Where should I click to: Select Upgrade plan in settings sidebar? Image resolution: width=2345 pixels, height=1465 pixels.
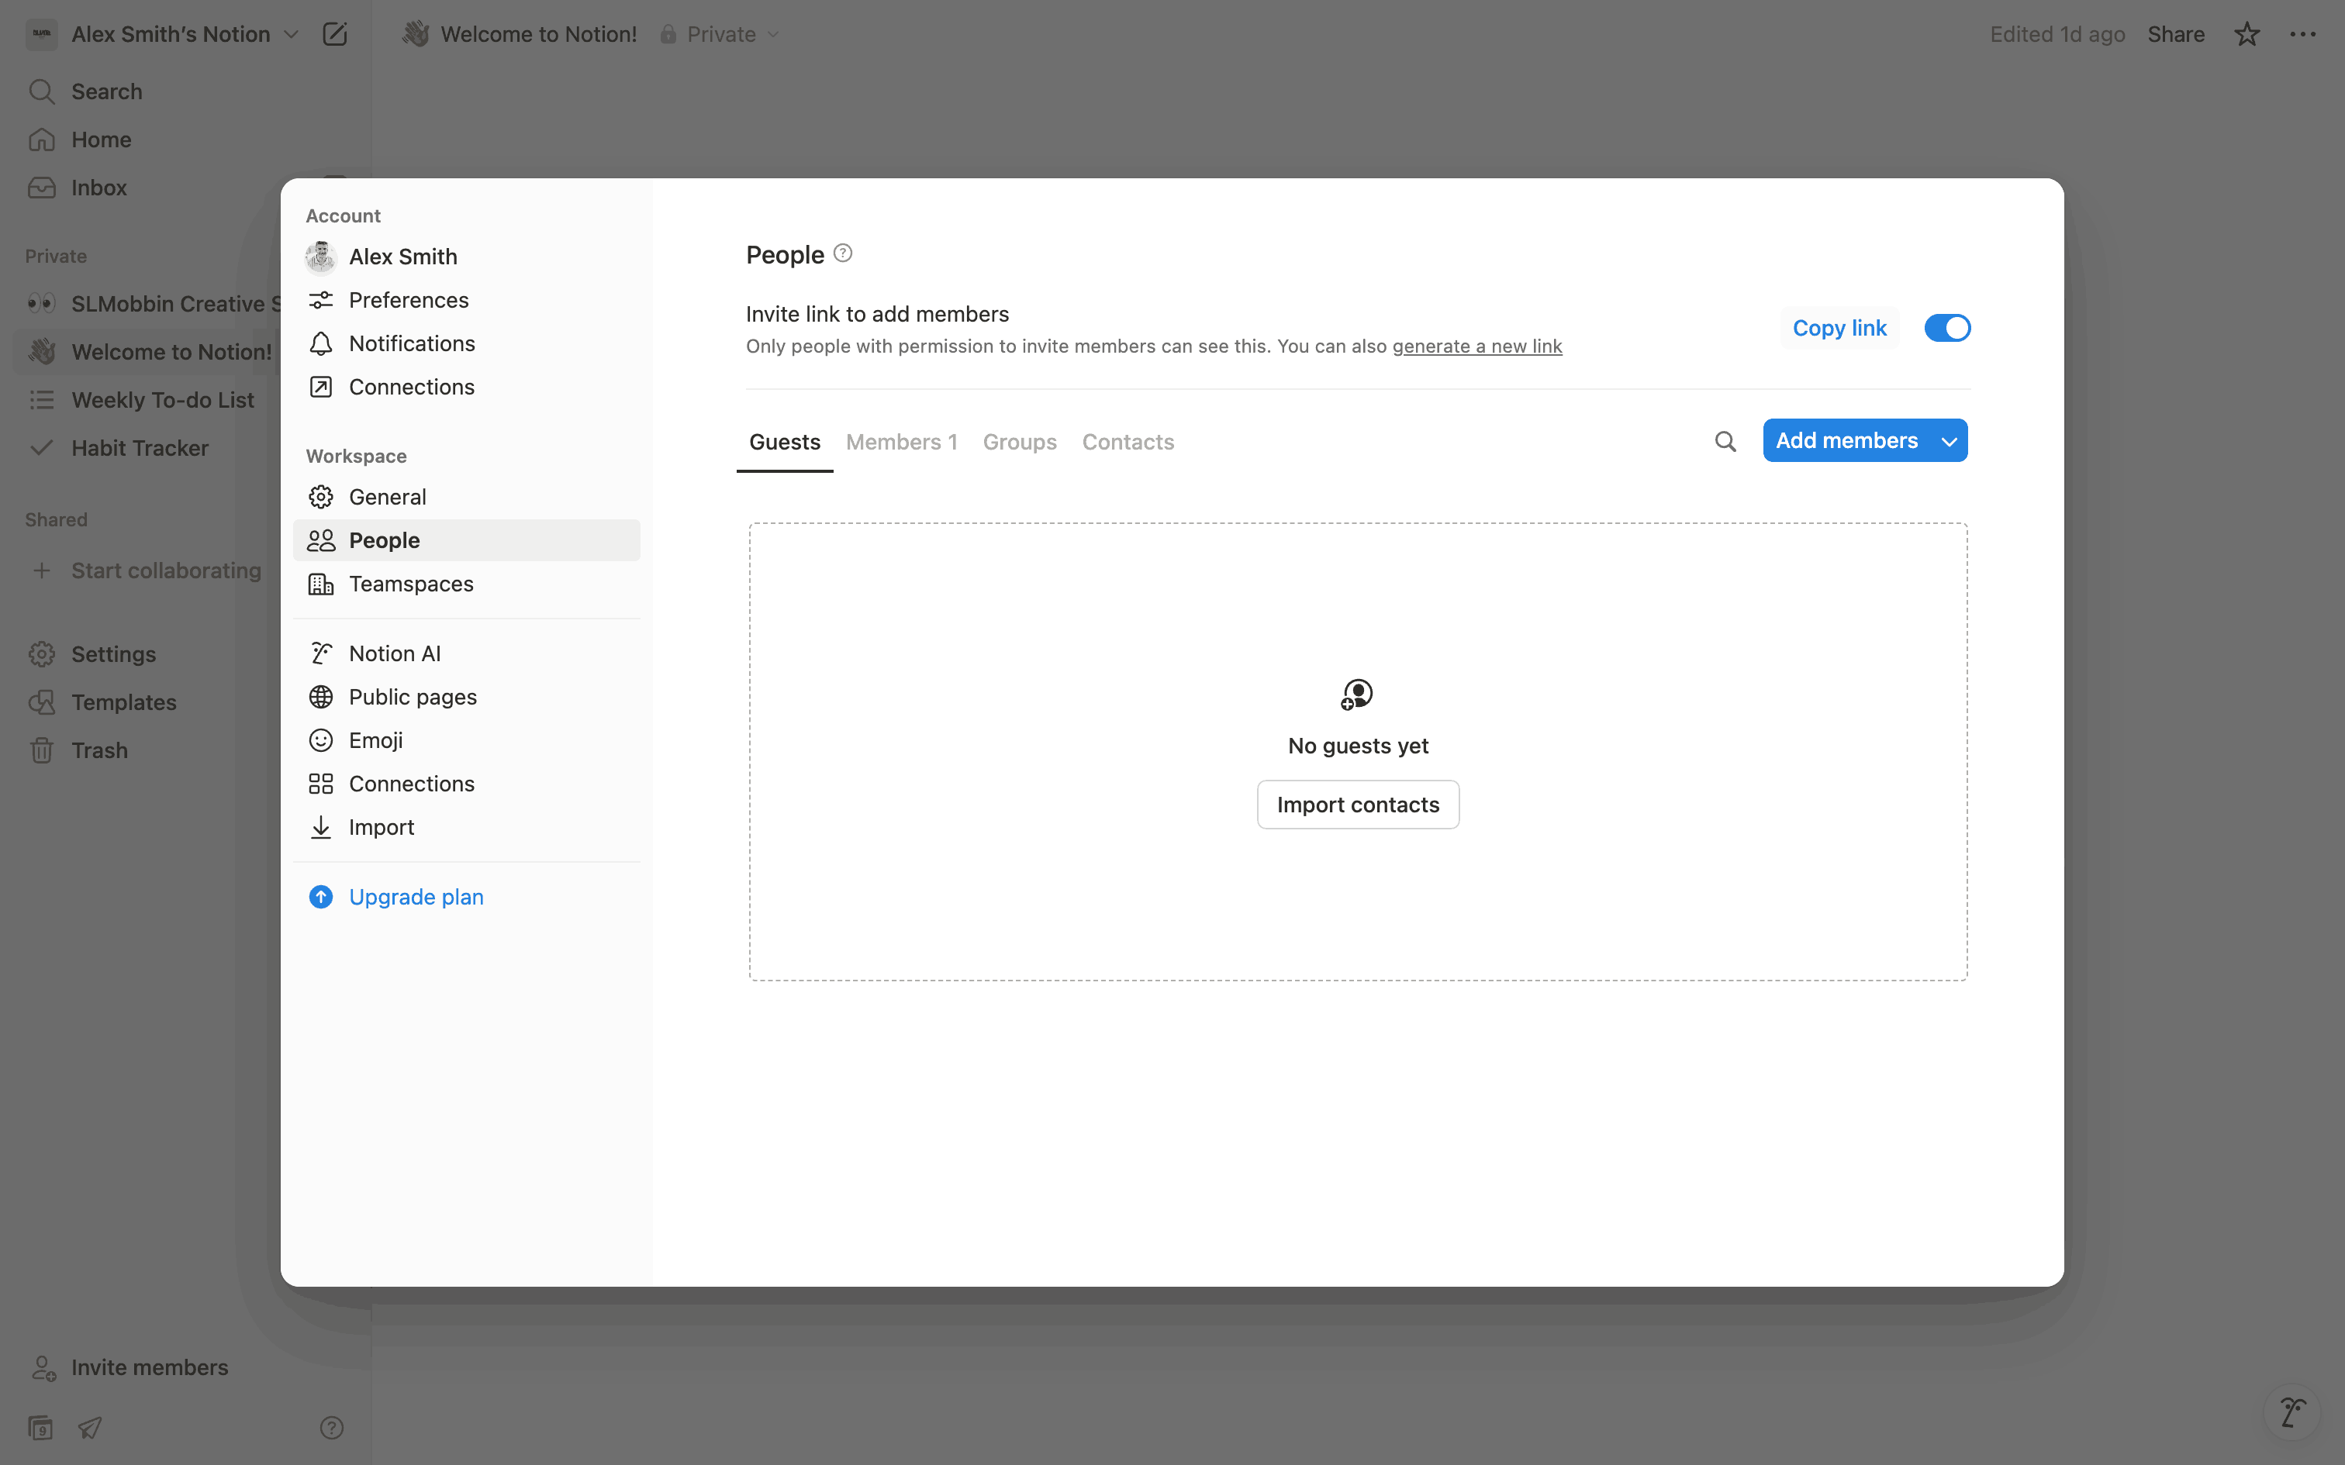(416, 898)
